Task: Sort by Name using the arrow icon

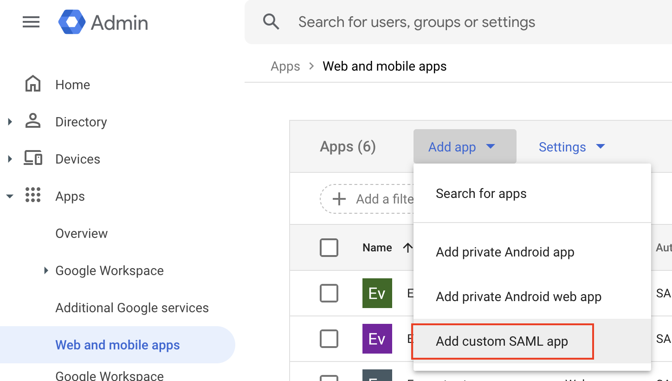Action: tap(408, 248)
